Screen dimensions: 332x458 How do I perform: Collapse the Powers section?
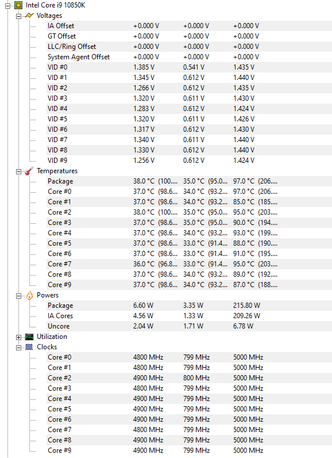pyautogui.click(x=18, y=296)
